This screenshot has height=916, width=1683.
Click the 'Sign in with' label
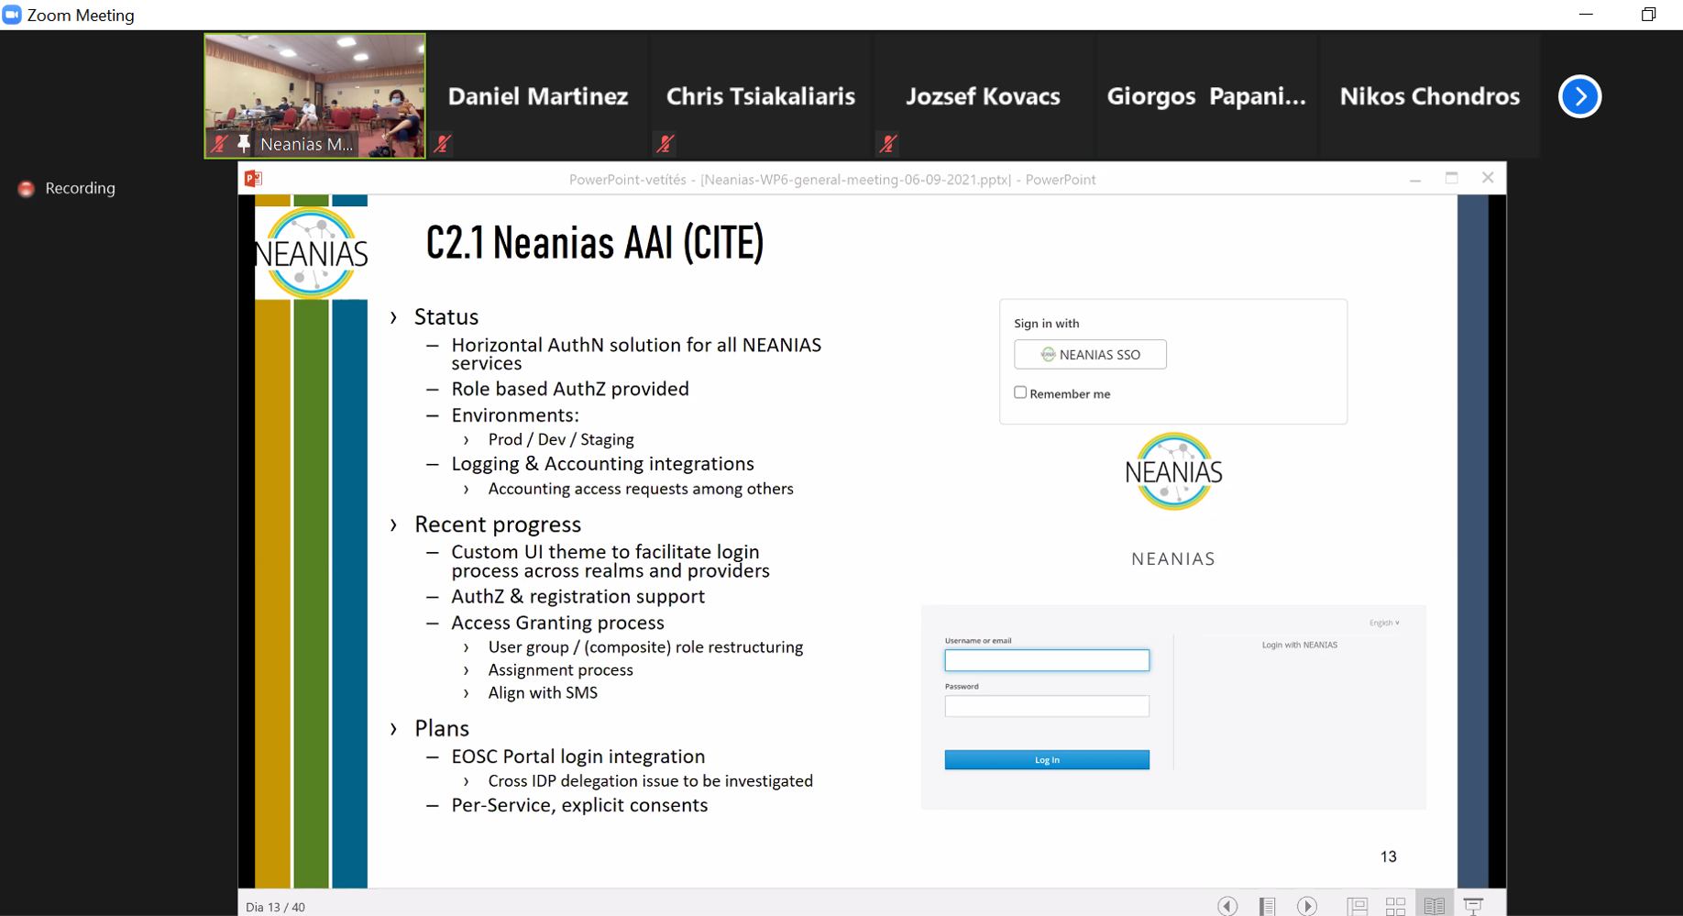1046,324
